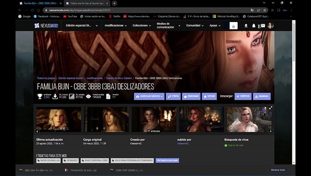
Task: Open the Cuerpo, Rostro y Cabello breadcrumb
Action: 119,78
